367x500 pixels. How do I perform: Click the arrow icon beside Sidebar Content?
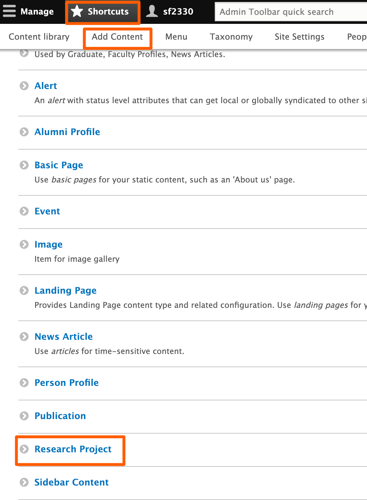click(24, 483)
